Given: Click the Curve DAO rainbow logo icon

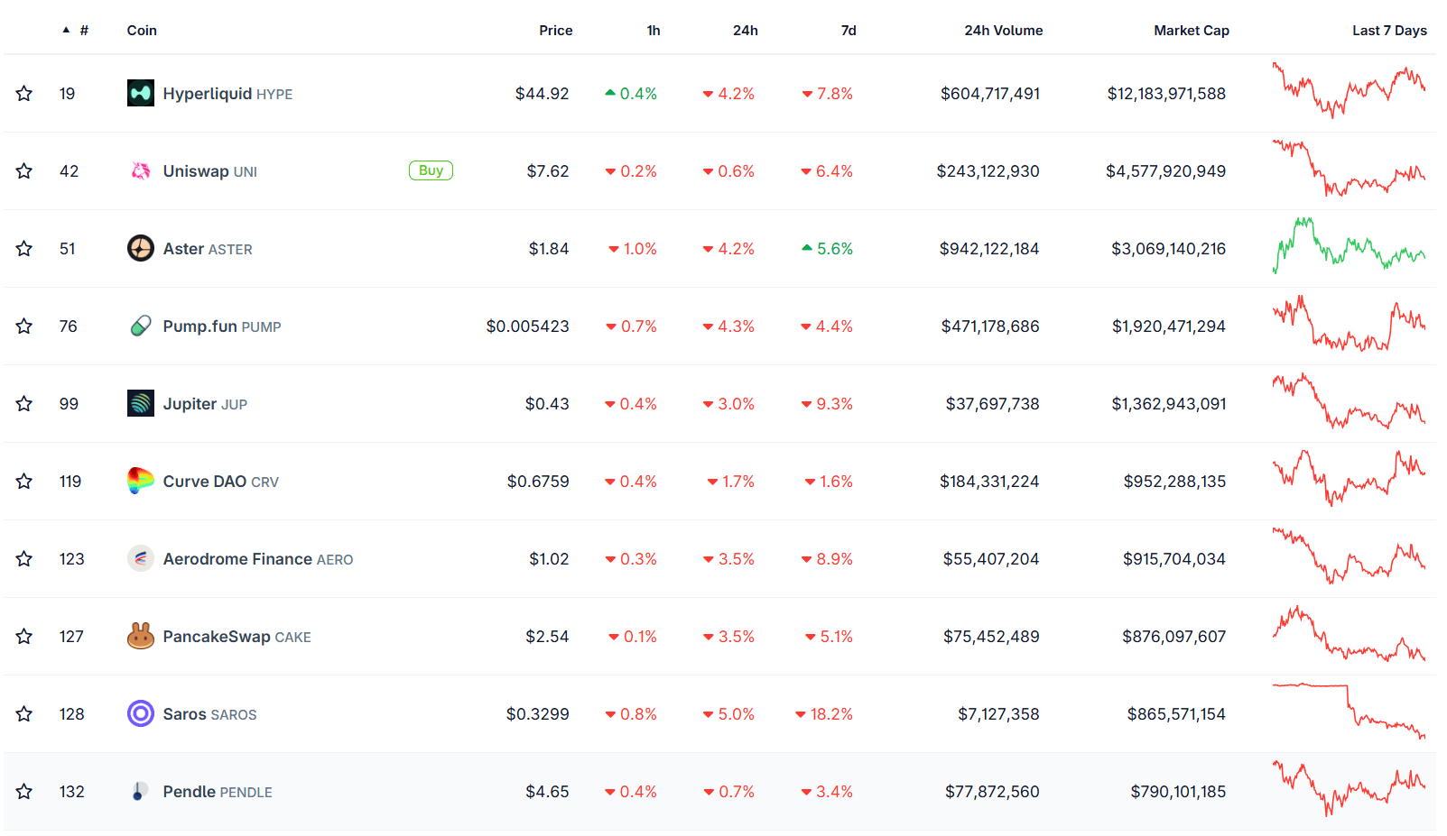Looking at the screenshot, I should [140, 482].
